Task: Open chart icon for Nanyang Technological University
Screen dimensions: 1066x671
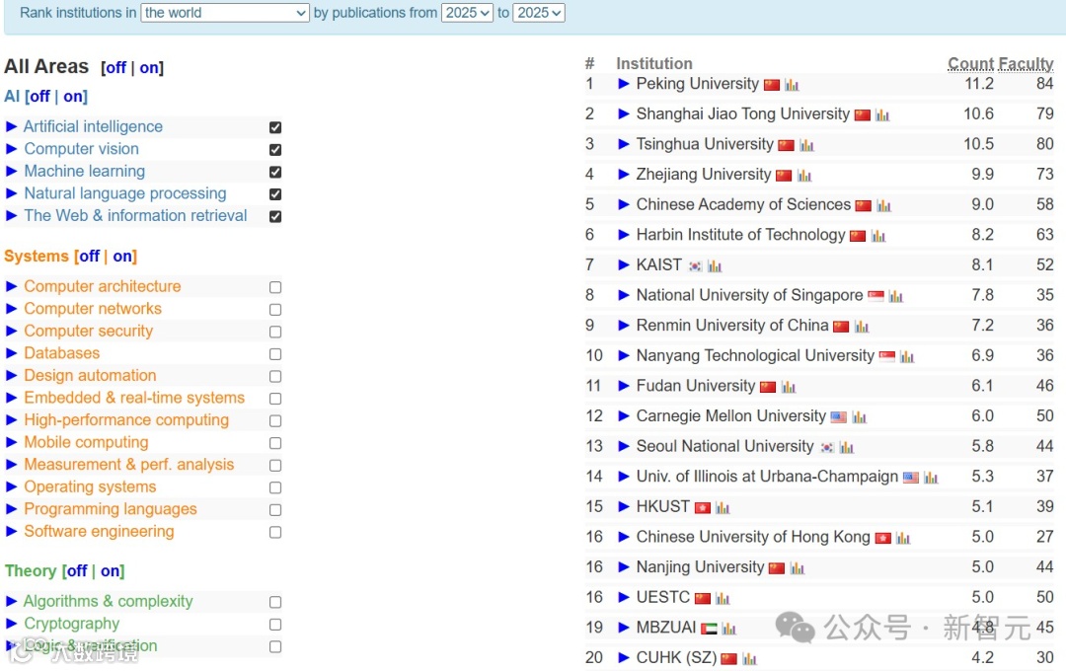Action: tap(907, 357)
